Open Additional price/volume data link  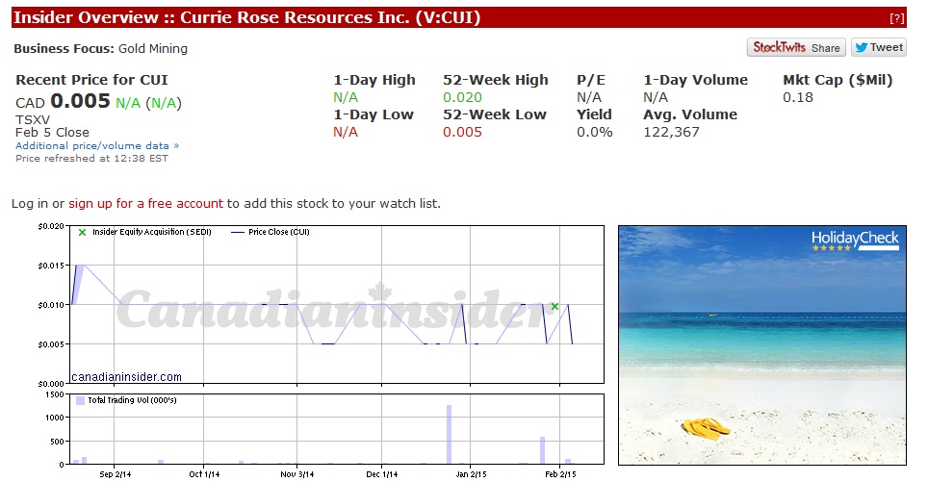click(x=97, y=145)
